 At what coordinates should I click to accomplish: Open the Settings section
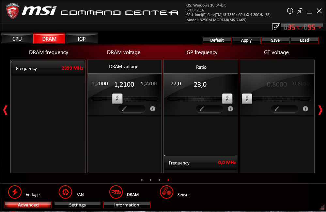[x=77, y=205]
